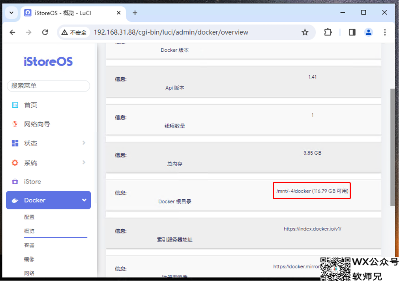Click the 总内存 label

pyautogui.click(x=174, y=164)
